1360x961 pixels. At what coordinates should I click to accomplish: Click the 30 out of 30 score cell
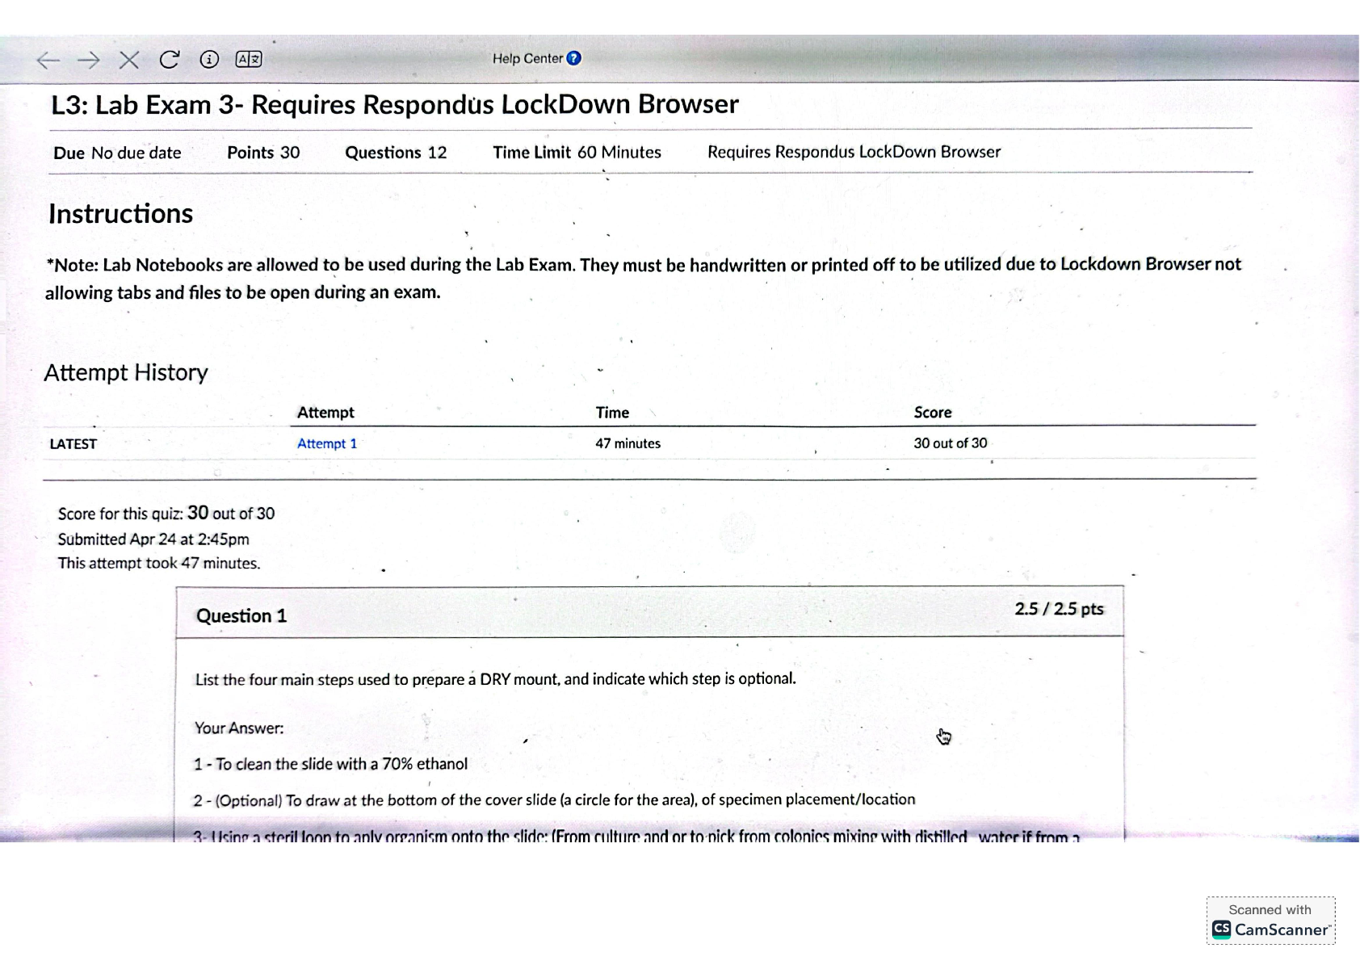point(951,443)
